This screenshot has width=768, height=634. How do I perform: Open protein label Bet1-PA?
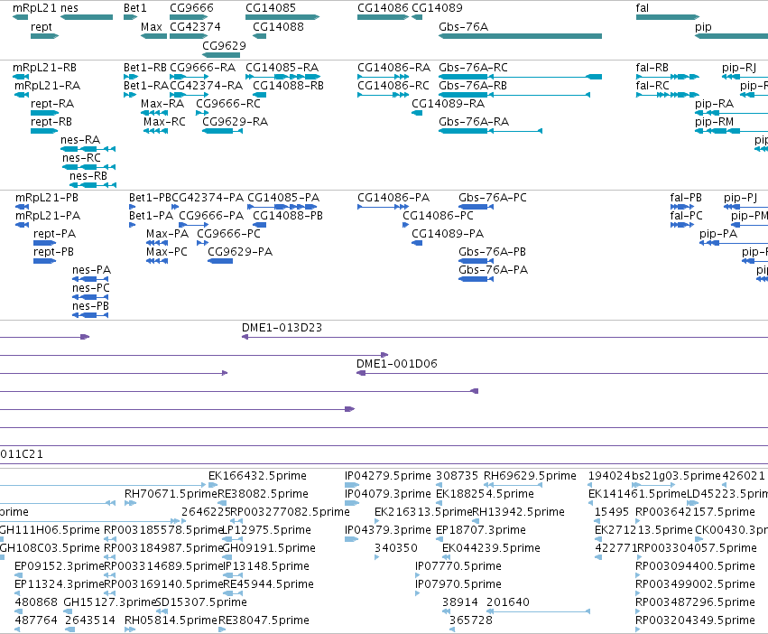151,216
